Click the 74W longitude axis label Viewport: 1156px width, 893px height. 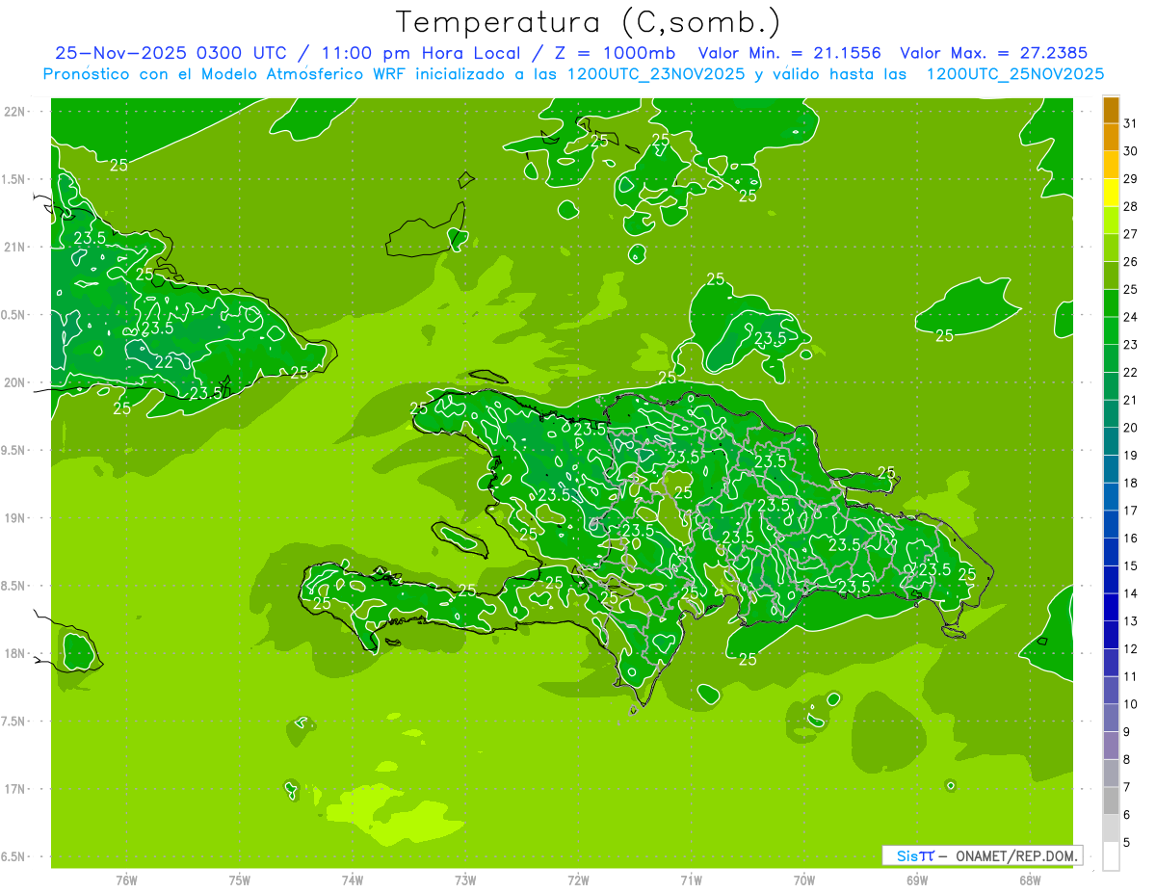click(353, 880)
